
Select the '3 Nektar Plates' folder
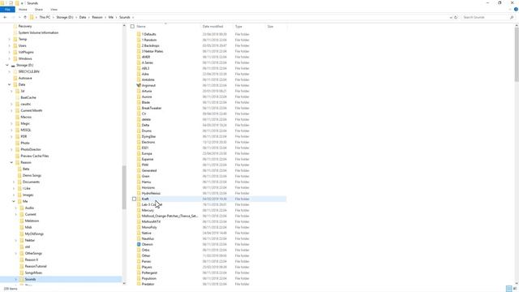coord(152,51)
